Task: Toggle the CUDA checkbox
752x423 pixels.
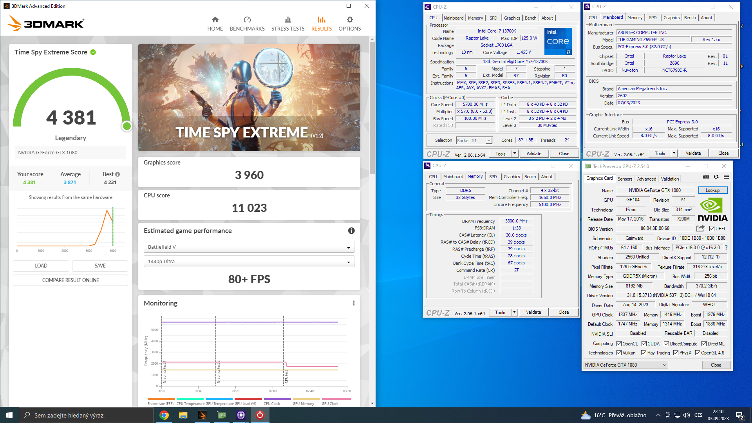Action: [x=644, y=344]
